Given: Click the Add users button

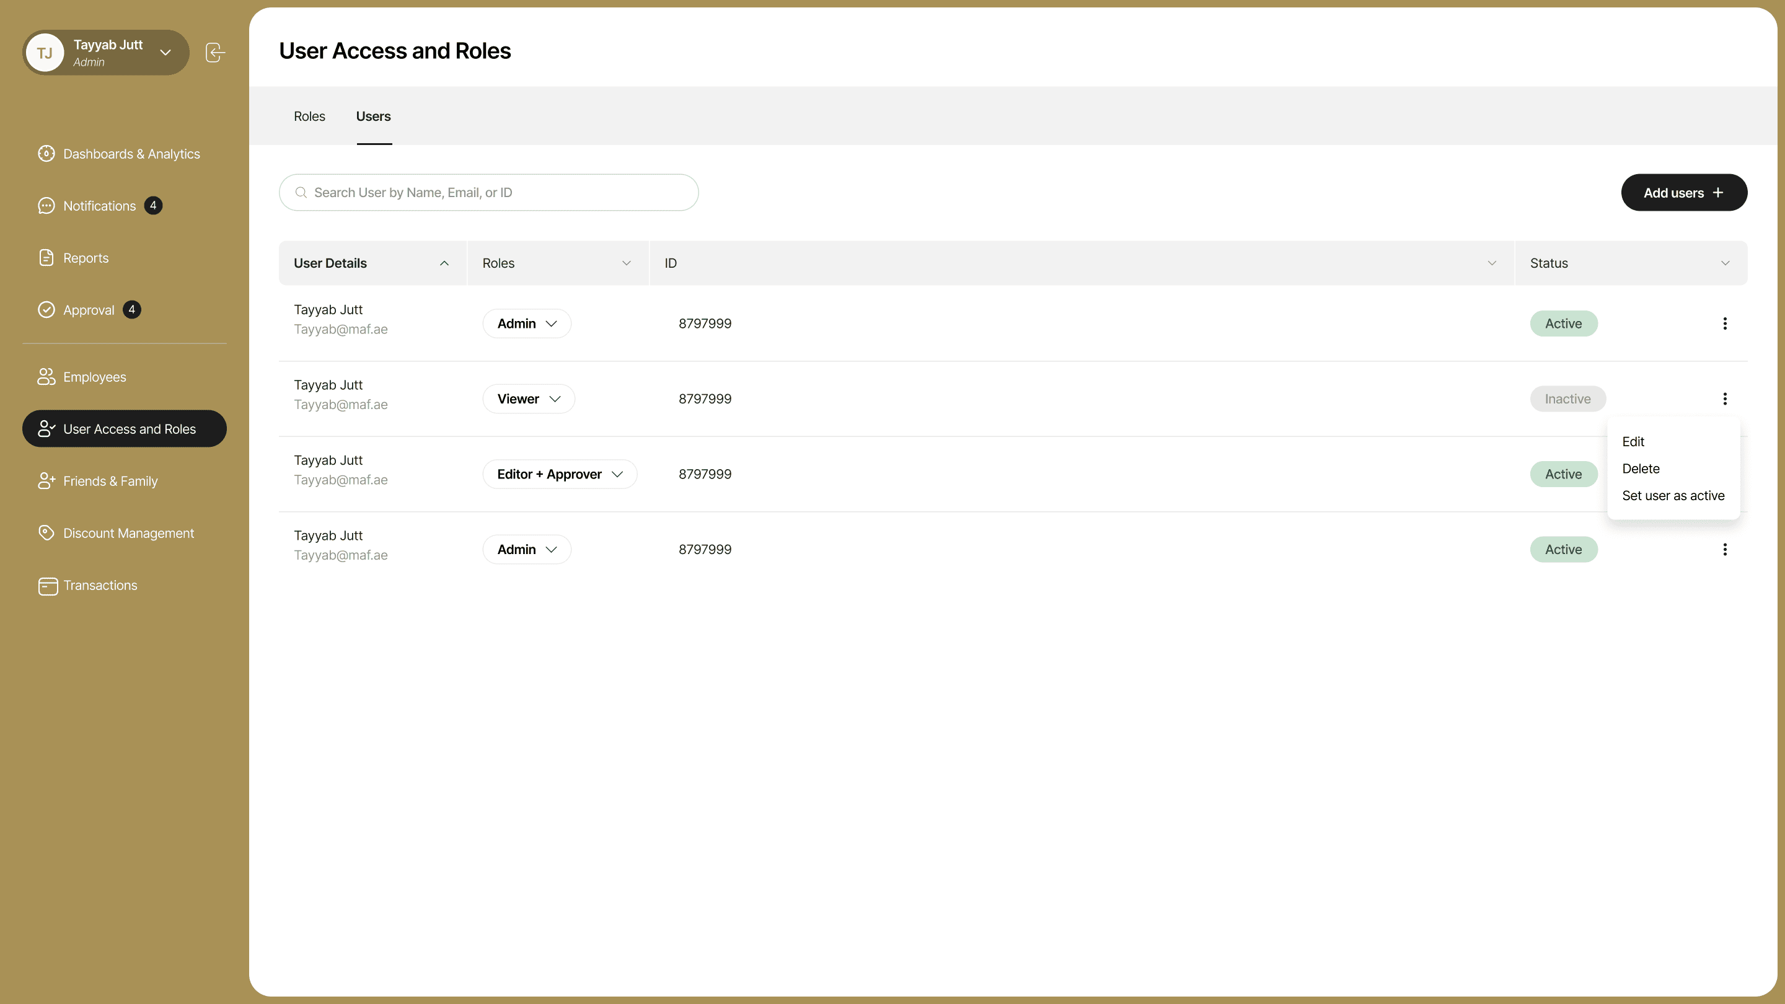Looking at the screenshot, I should coord(1684,193).
